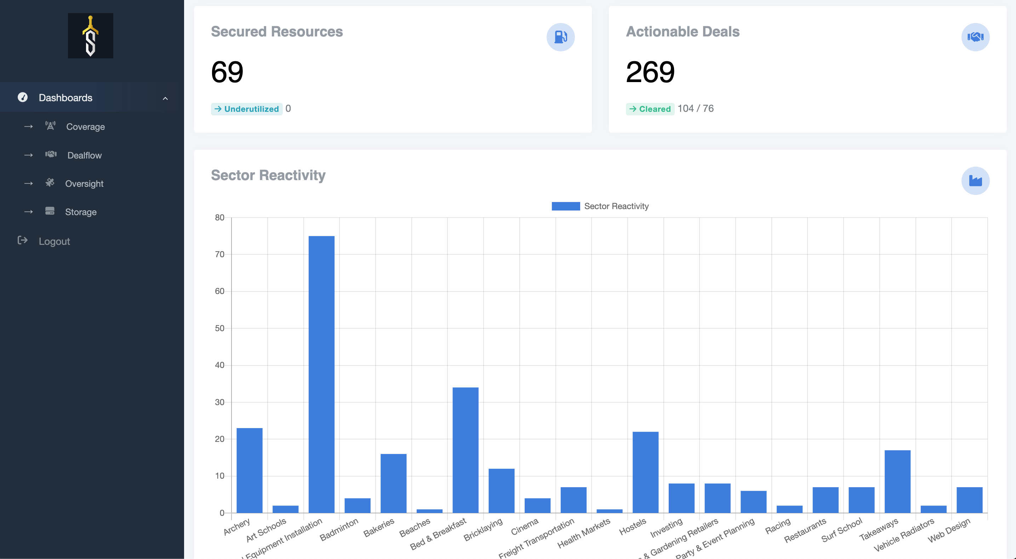Click the handshake icon on the Actionable Deals card
1016x559 pixels.
(975, 37)
